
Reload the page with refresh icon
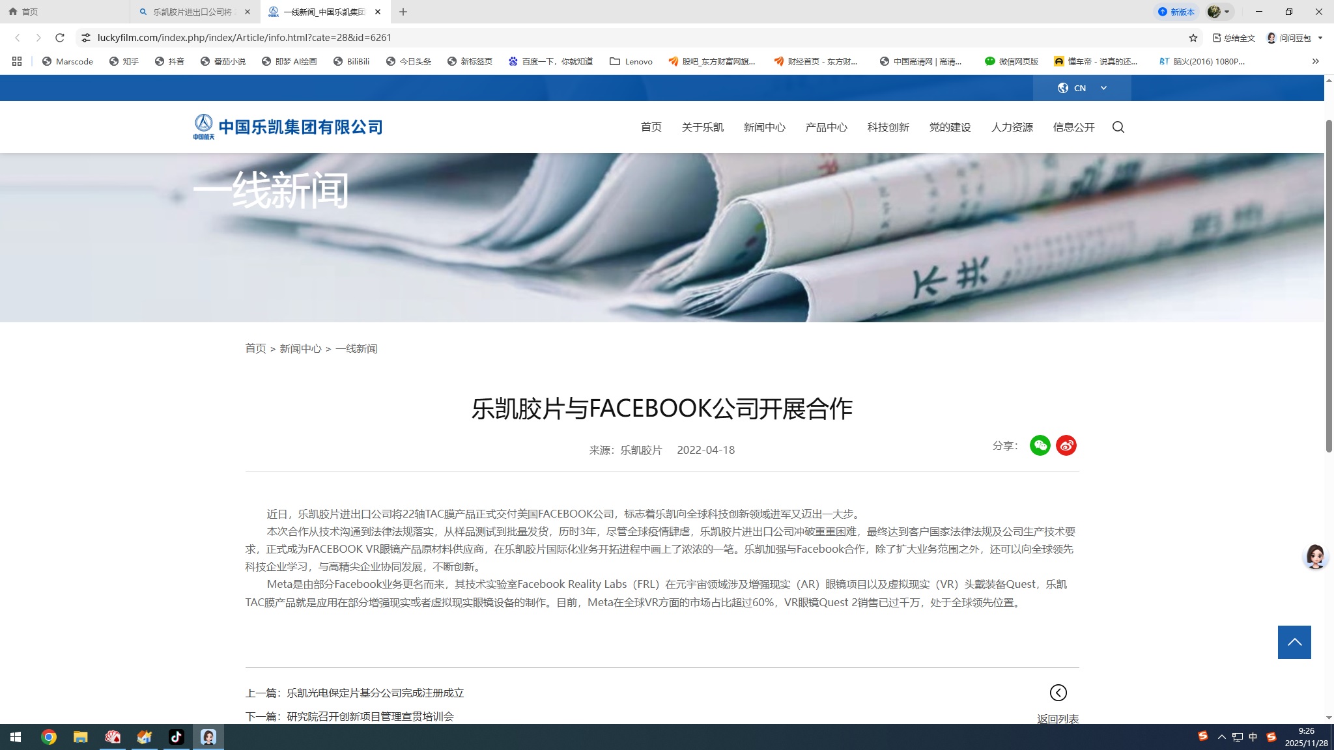click(60, 38)
